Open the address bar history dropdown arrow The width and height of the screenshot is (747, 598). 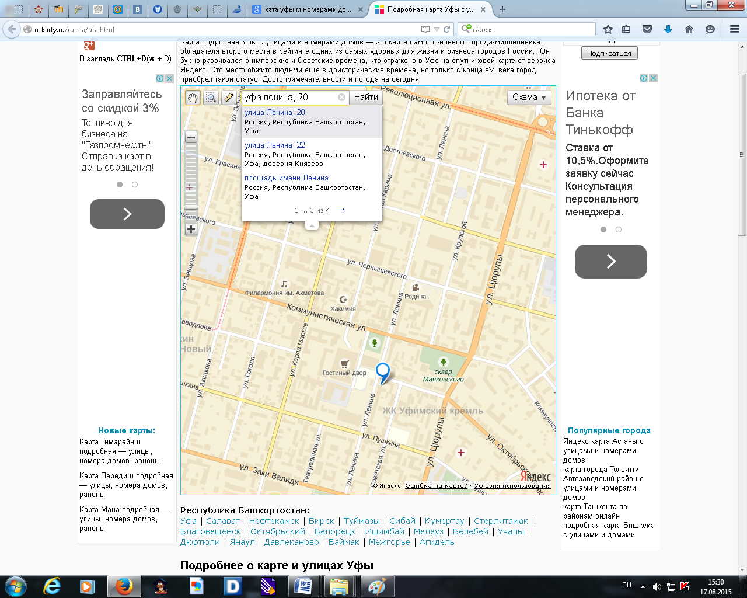[437, 29]
